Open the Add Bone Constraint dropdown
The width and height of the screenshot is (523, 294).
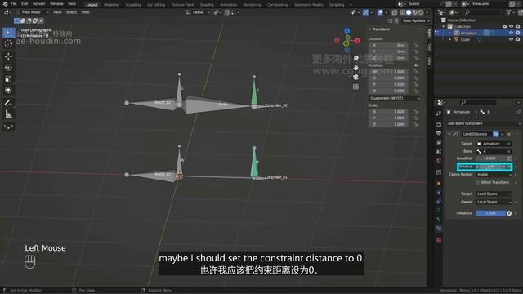484,123
